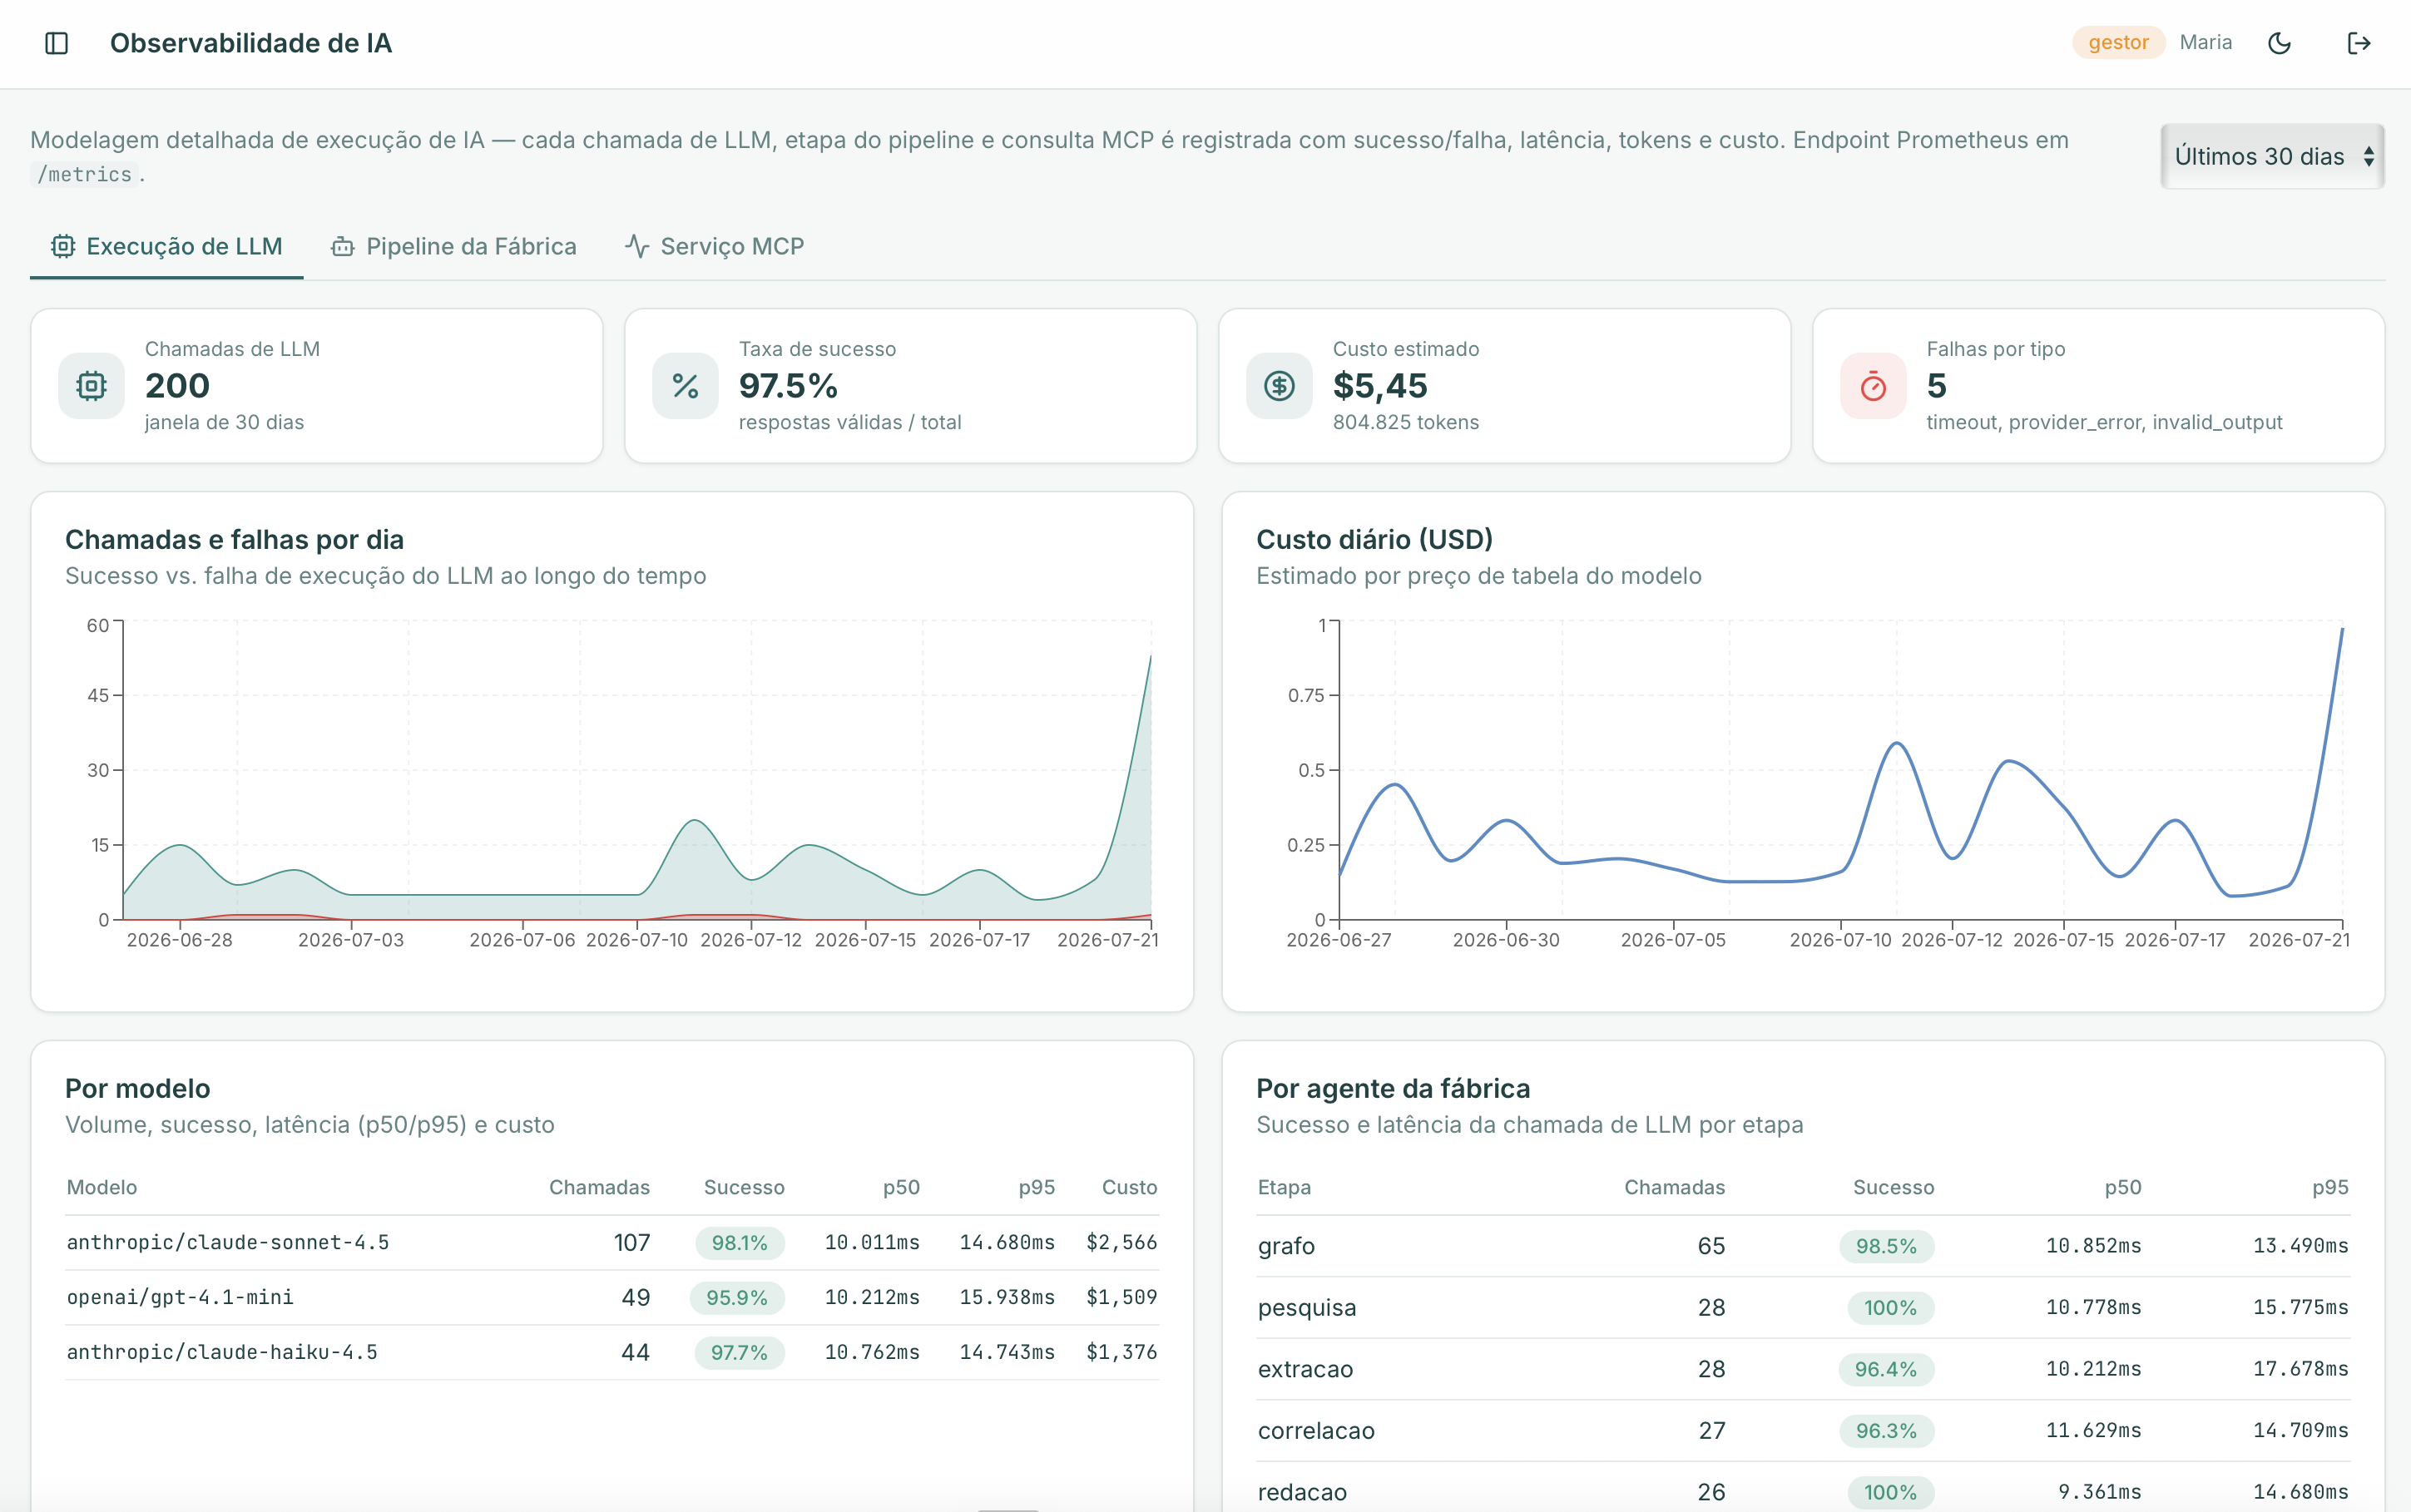
Task: Click the $5,45 estimated cost
Action: tap(1380, 386)
